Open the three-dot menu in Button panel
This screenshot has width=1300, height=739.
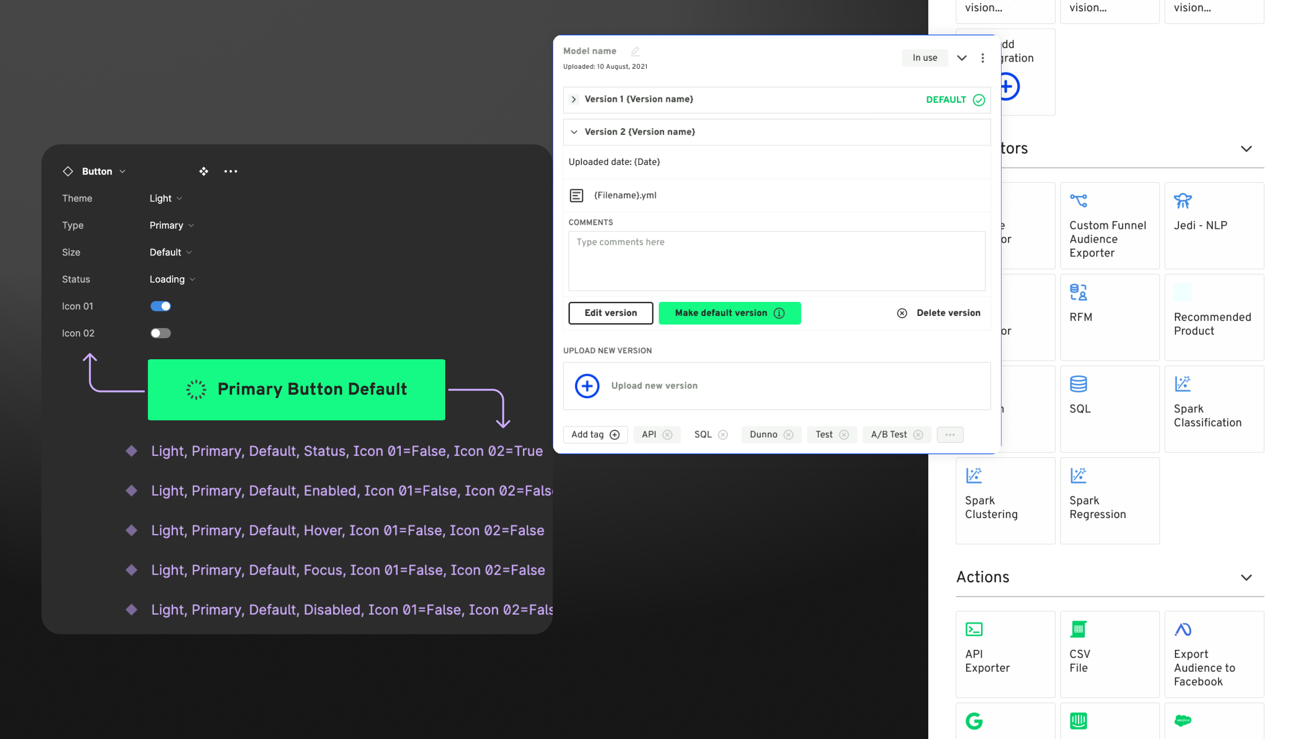[230, 172]
